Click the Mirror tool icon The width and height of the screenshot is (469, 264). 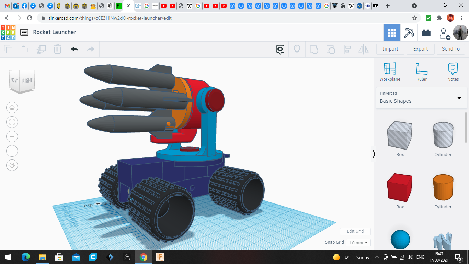pyautogui.click(x=364, y=49)
